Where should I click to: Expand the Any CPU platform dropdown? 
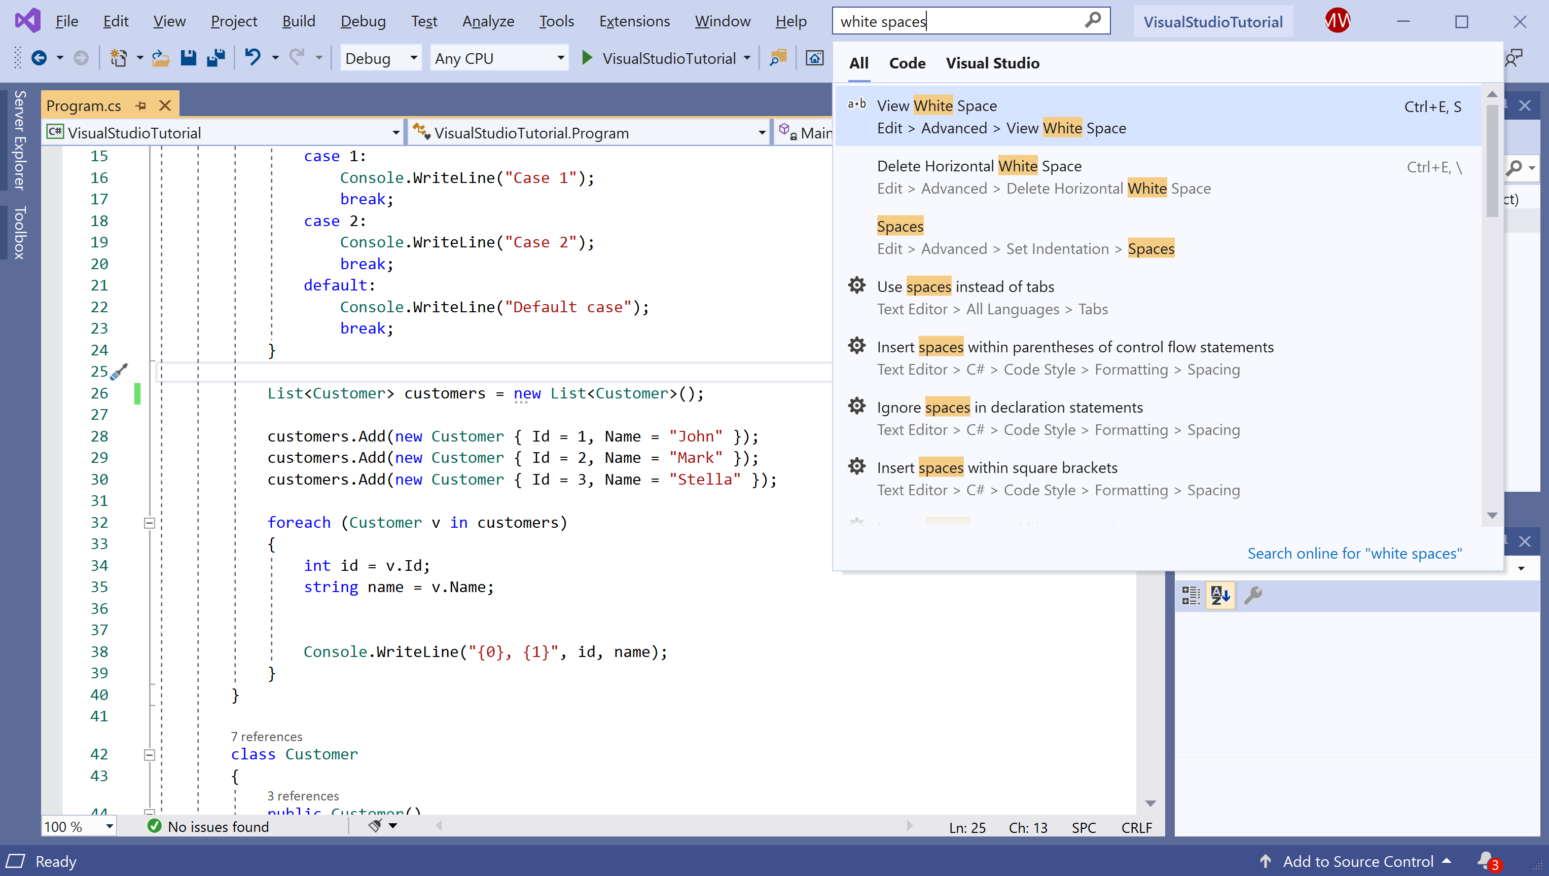(x=560, y=58)
